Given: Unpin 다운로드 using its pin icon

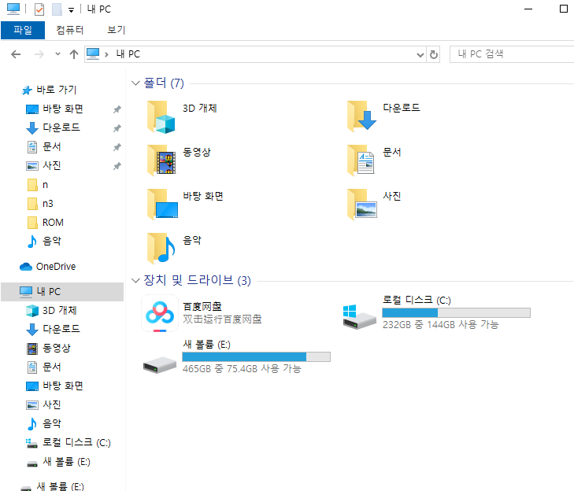Looking at the screenshot, I should pyautogui.click(x=117, y=128).
